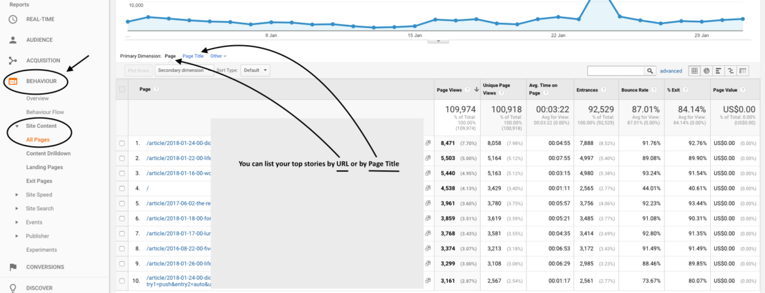Click the Page Views sort descending arrow
Screen dimensions: 765x293
(x=476, y=89)
